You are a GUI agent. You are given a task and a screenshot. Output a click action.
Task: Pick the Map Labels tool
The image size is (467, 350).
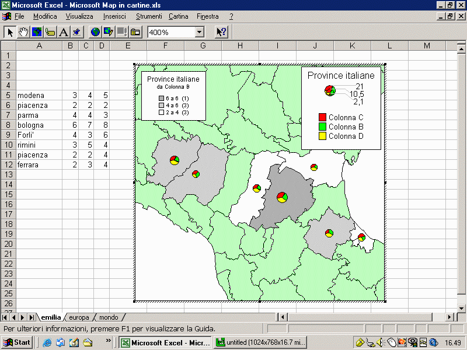pos(50,32)
